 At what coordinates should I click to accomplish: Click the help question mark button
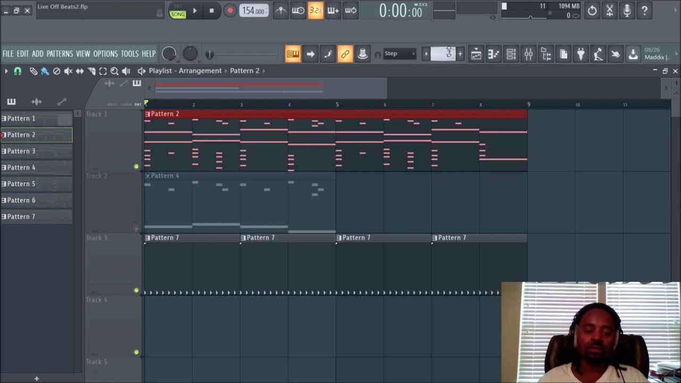(x=644, y=11)
